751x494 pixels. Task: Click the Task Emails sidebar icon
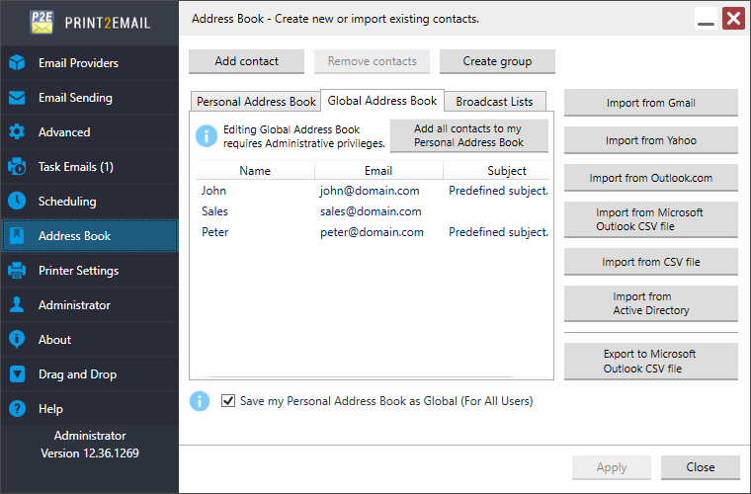(x=17, y=167)
